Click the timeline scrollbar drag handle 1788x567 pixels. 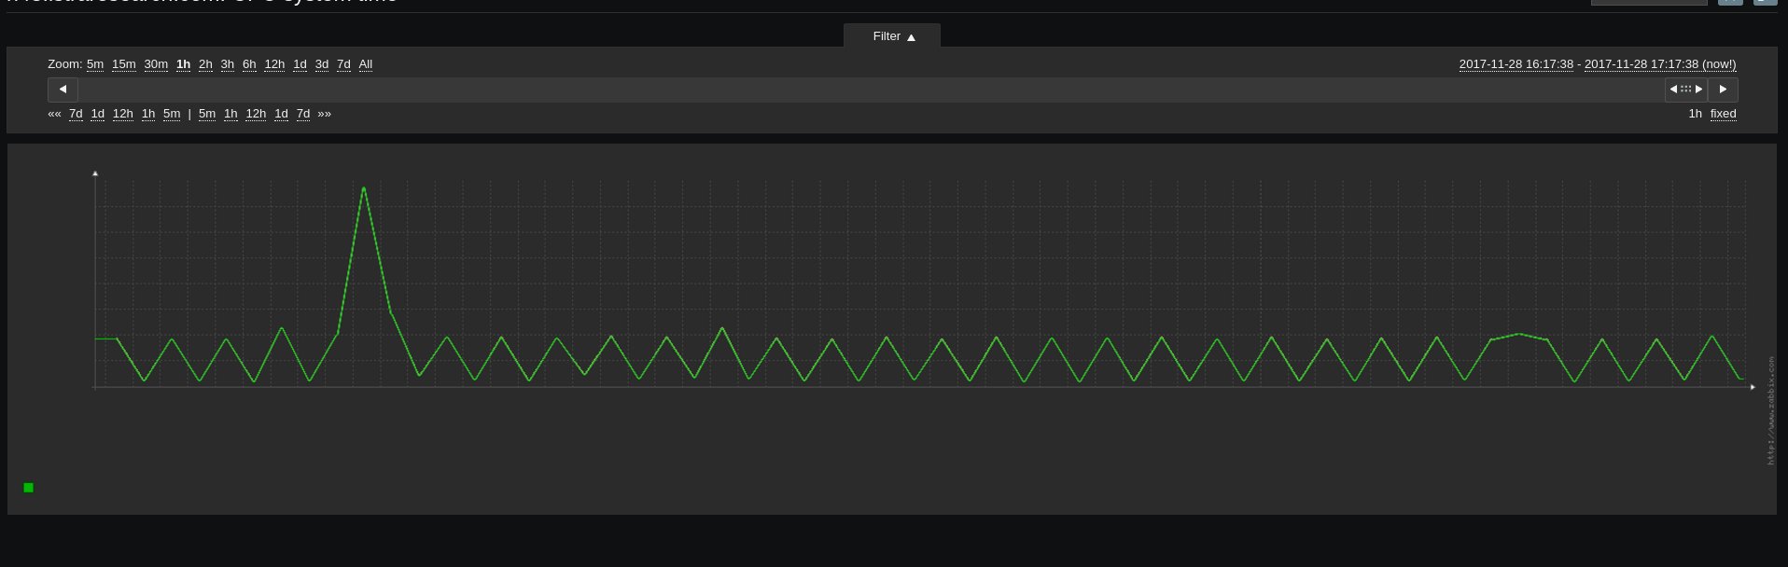coord(1685,90)
